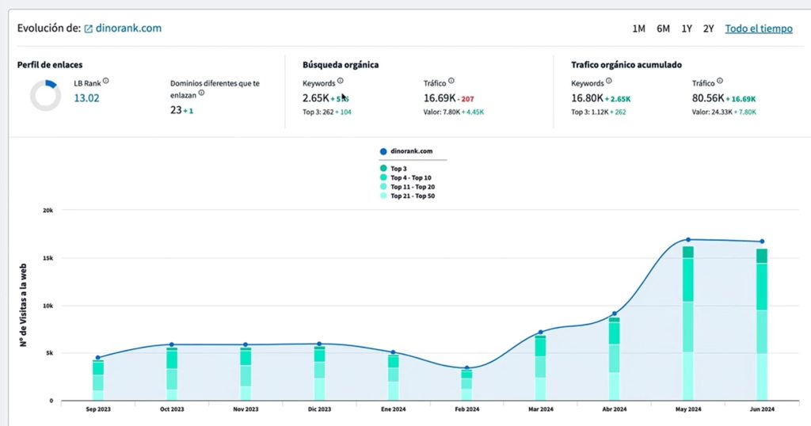
Task: Toggle Top 21 - Top 50 legend series
Action: pyautogui.click(x=408, y=196)
